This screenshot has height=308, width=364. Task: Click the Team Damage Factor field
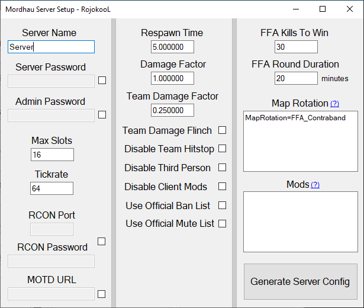click(172, 110)
